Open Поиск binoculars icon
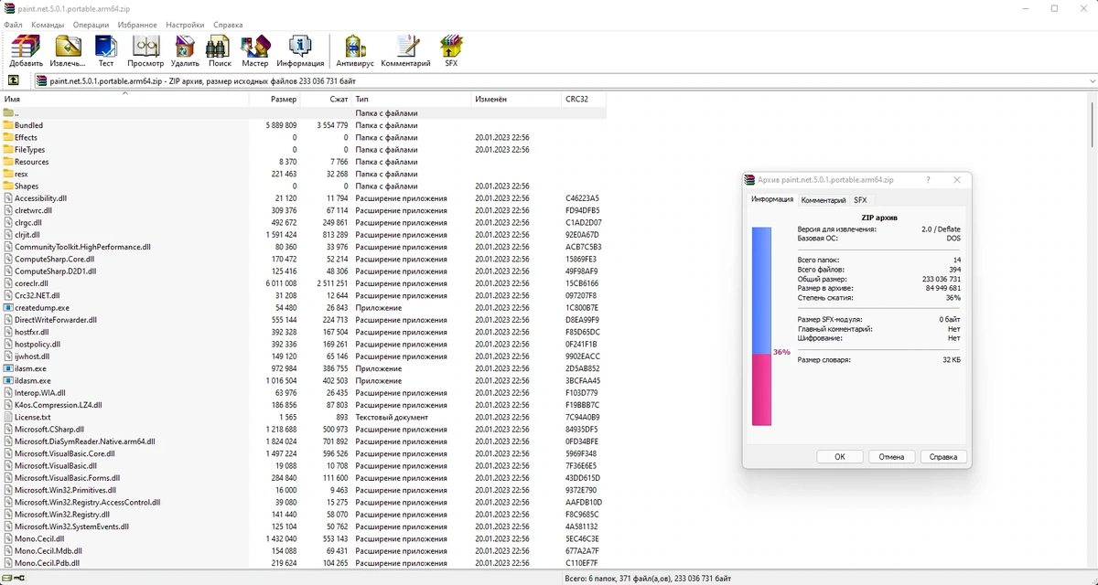 point(220,47)
